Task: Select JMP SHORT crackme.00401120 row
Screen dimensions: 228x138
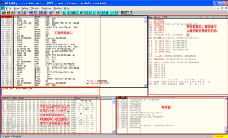Action: click(x=72, y=64)
